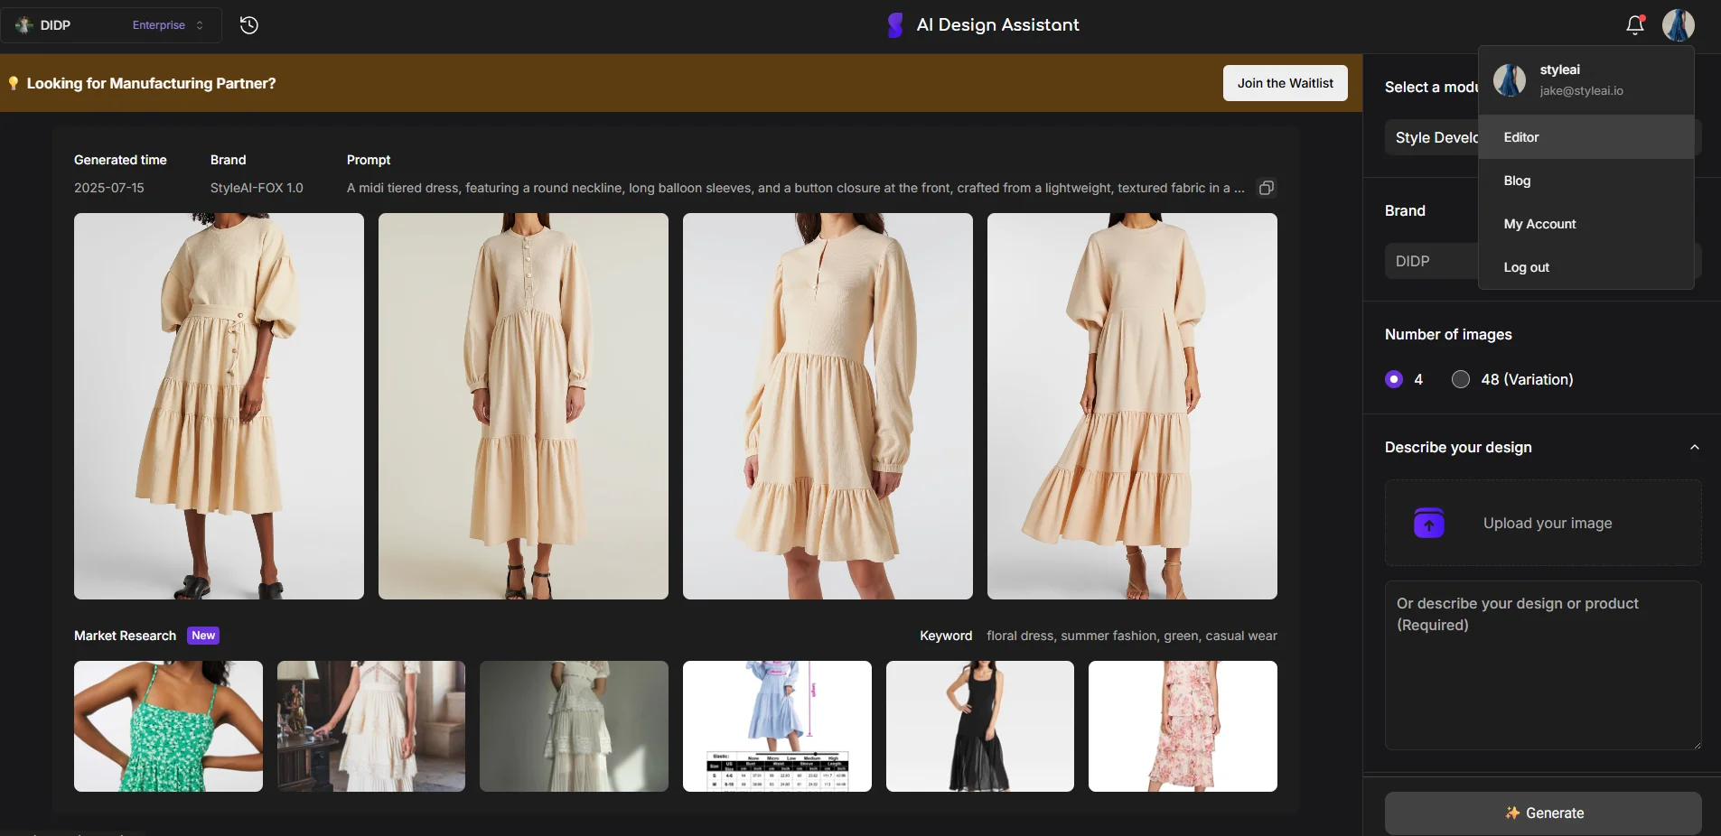Select the 48 (Variation) radio option
The height and width of the screenshot is (836, 1721).
coord(1460,379)
